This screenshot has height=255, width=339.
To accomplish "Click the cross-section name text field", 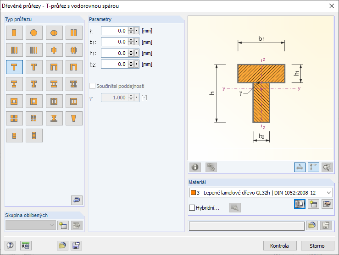I will (247, 226).
